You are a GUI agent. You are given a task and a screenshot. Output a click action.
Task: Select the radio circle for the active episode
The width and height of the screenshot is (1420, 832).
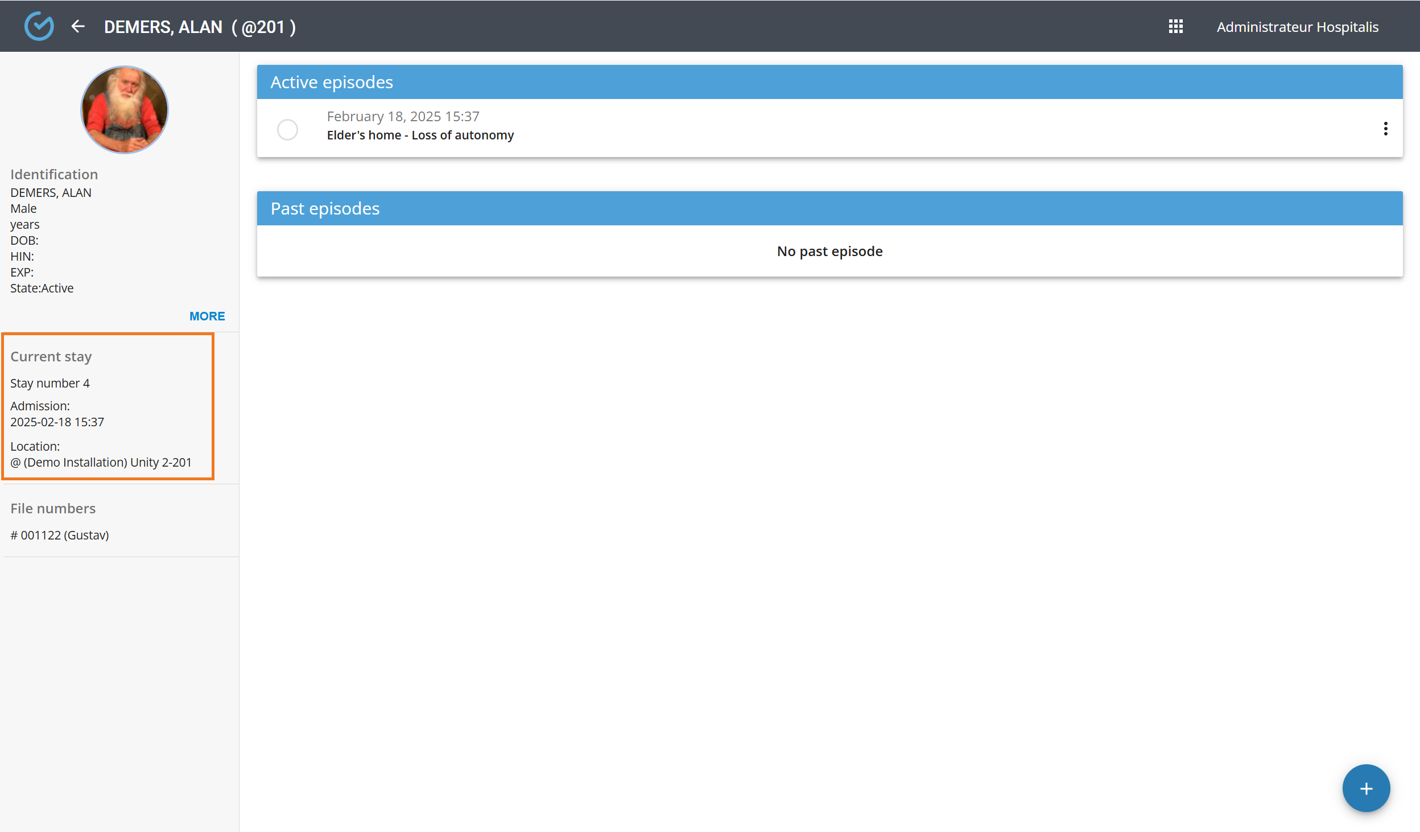tap(287, 130)
